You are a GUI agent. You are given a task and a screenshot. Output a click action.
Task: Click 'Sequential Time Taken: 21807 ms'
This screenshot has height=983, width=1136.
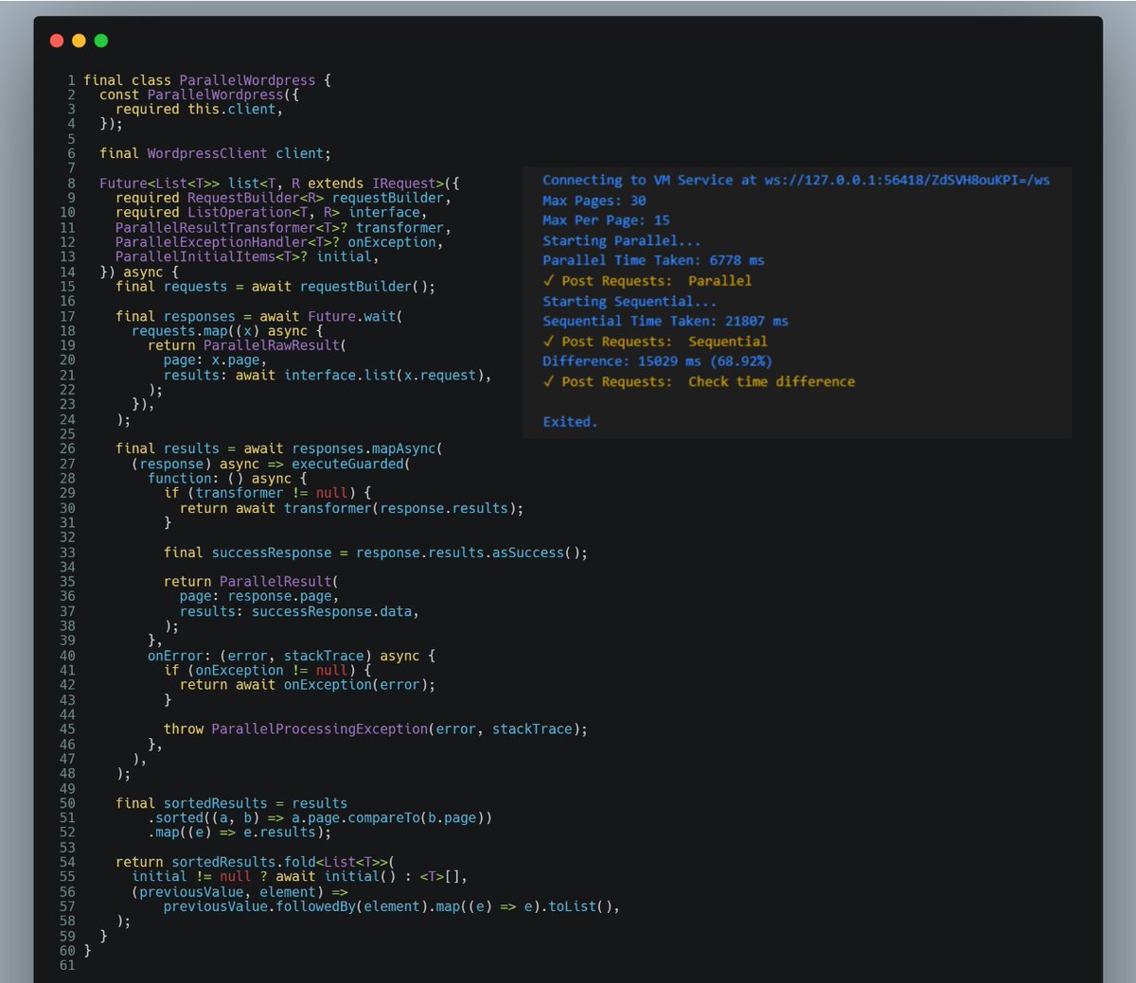pos(666,321)
